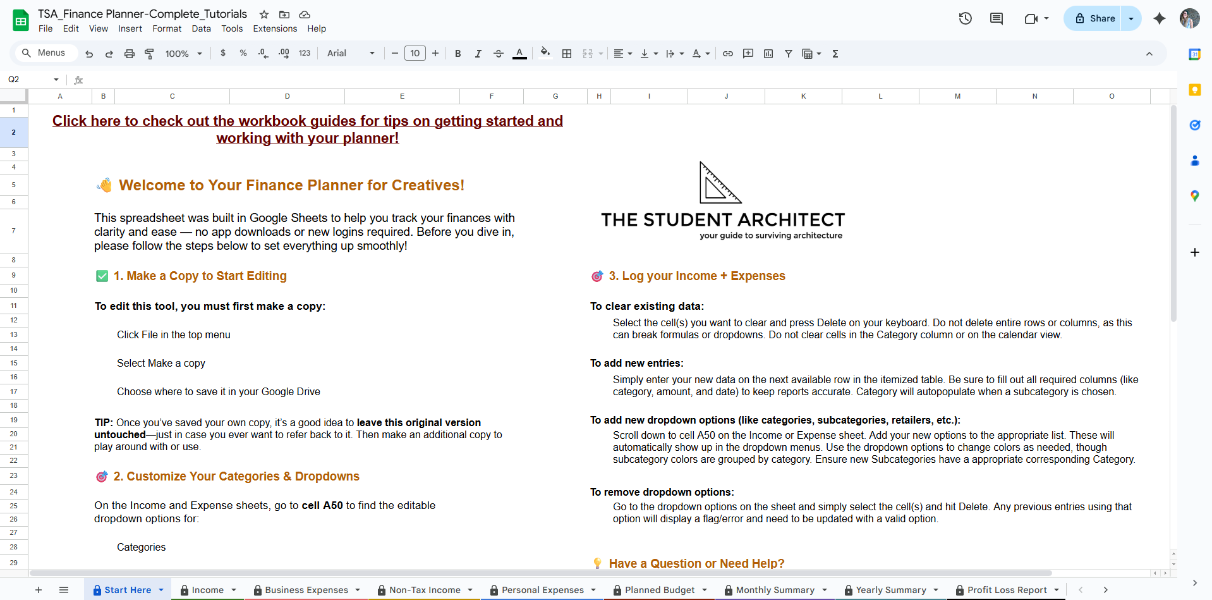Click the Insert chart icon

(x=768, y=54)
